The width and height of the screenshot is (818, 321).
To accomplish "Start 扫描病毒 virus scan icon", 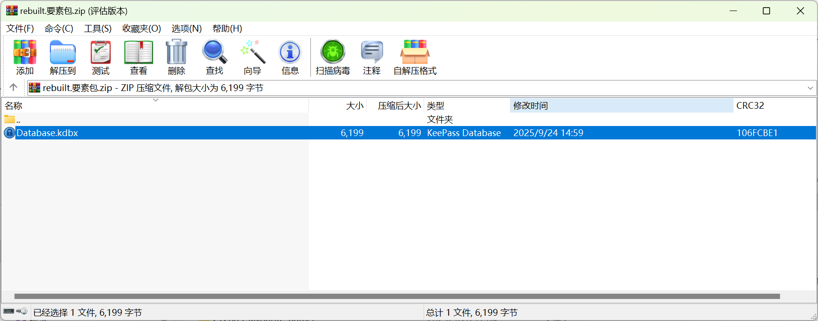I will 333,53.
